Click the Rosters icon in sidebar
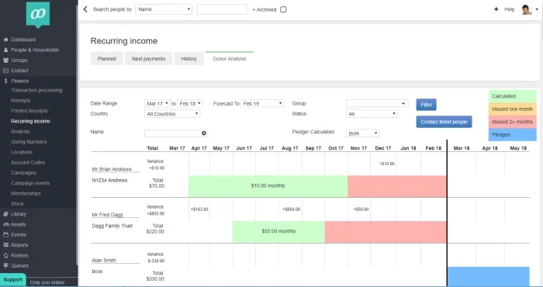The image size is (543, 287). [5, 255]
